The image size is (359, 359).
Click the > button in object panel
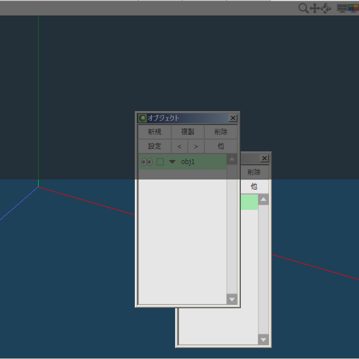tap(196, 146)
